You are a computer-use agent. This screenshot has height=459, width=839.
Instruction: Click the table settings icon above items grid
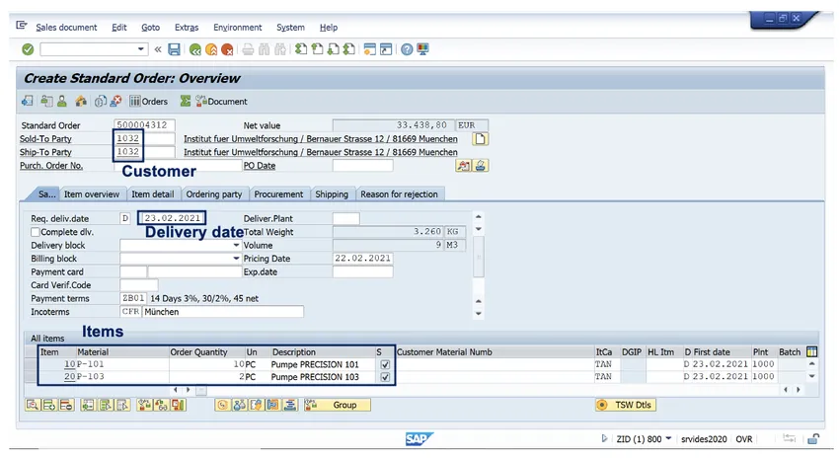[x=811, y=352]
